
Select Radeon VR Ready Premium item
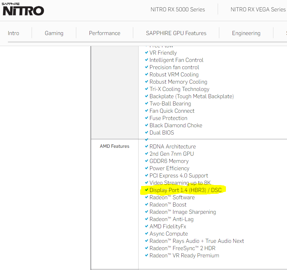184,255
